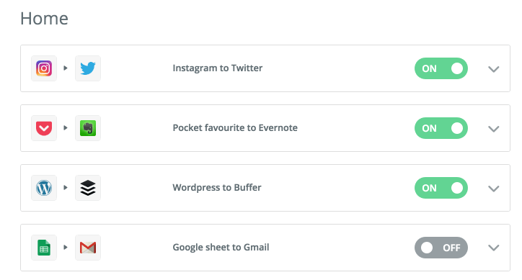Click the Google Sheets icon
522x280 pixels.
tap(44, 248)
